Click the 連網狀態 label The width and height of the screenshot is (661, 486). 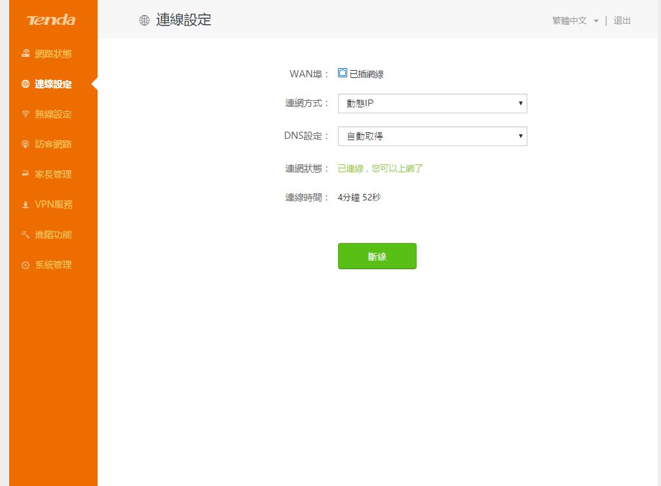307,168
